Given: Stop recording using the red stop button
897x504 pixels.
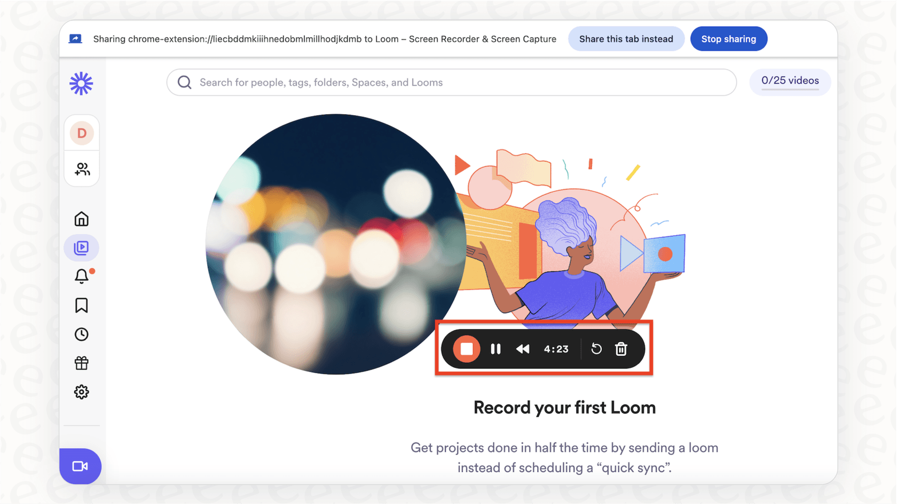Looking at the screenshot, I should pyautogui.click(x=466, y=349).
